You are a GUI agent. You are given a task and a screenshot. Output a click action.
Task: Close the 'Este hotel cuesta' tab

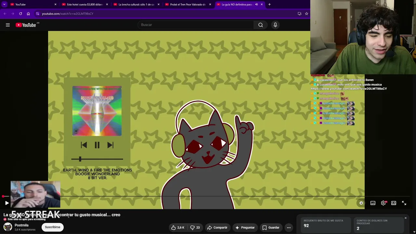(x=107, y=5)
